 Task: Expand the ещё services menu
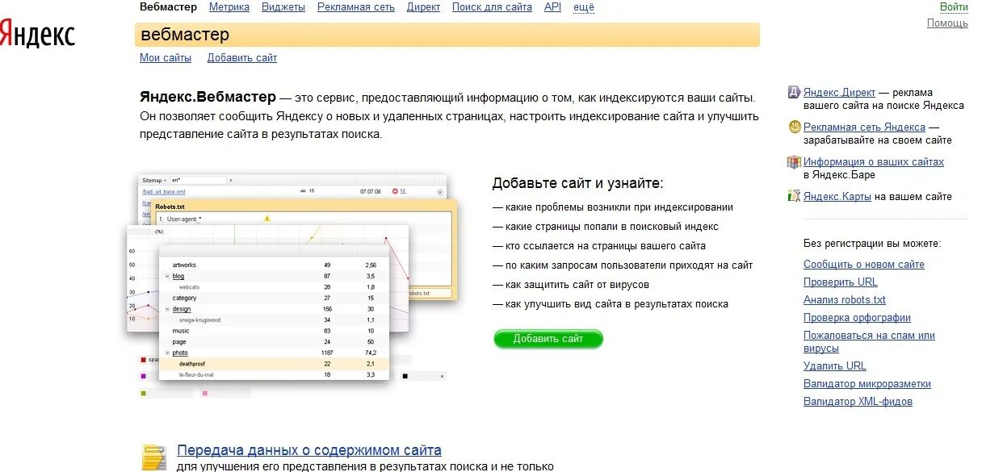click(x=584, y=6)
